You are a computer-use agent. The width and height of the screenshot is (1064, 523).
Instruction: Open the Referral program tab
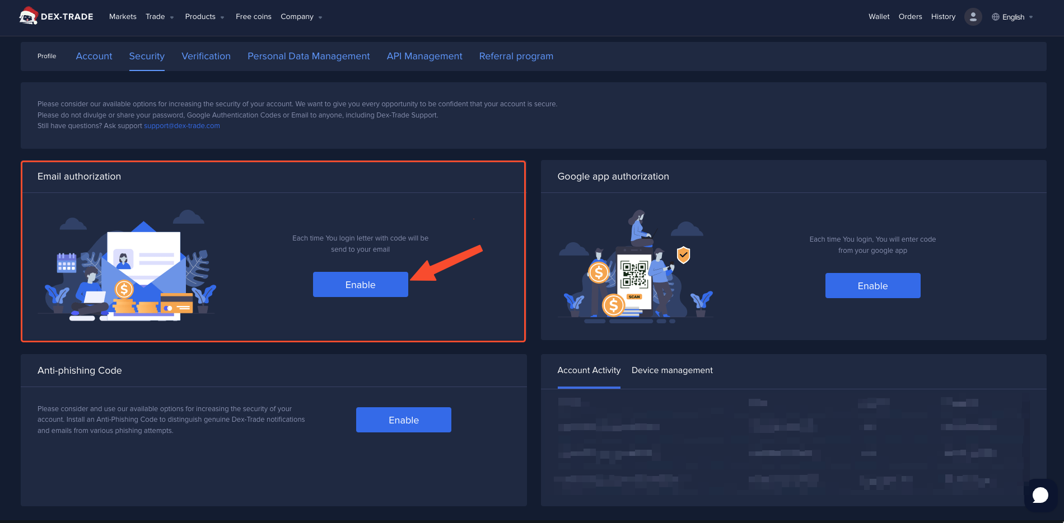click(x=516, y=56)
